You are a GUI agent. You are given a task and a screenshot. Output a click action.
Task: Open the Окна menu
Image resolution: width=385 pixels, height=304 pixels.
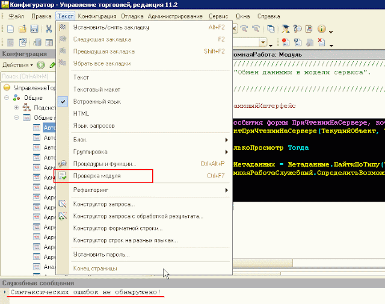pyautogui.click(x=243, y=16)
